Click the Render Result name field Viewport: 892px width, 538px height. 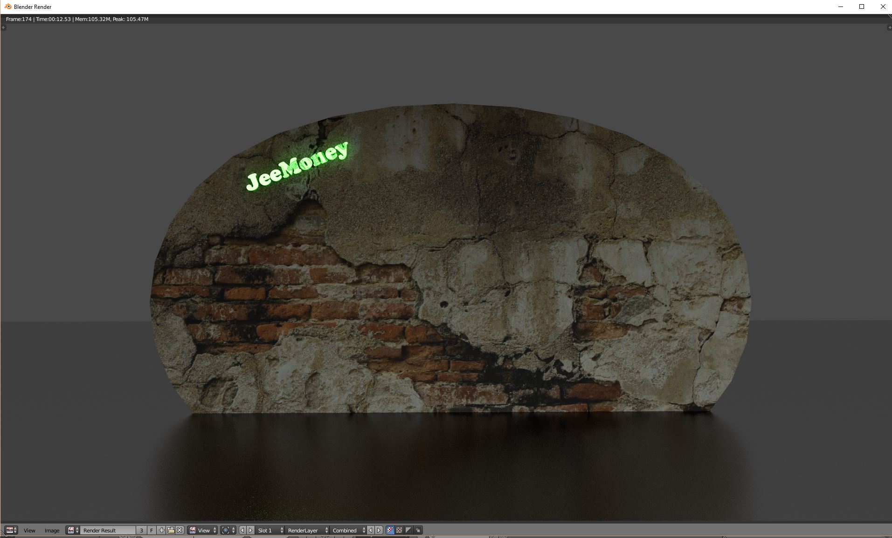coord(108,530)
